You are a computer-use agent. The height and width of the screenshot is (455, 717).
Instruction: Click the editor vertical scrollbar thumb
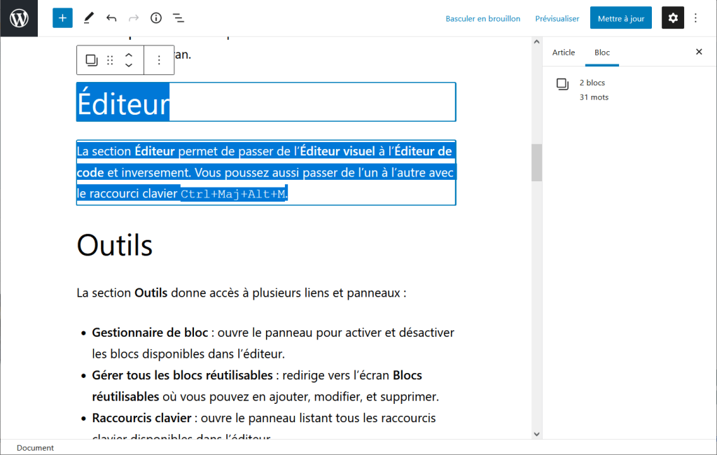[x=536, y=163]
